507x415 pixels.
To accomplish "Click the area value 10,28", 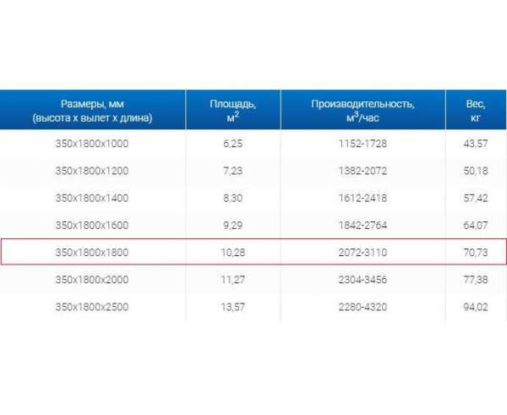I will pyautogui.click(x=233, y=252).
